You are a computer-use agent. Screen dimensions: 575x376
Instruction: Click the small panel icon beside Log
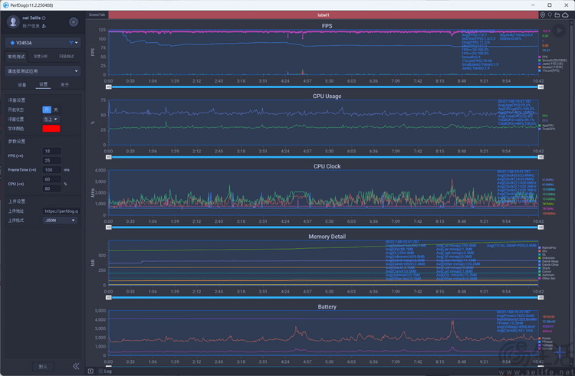(90, 371)
